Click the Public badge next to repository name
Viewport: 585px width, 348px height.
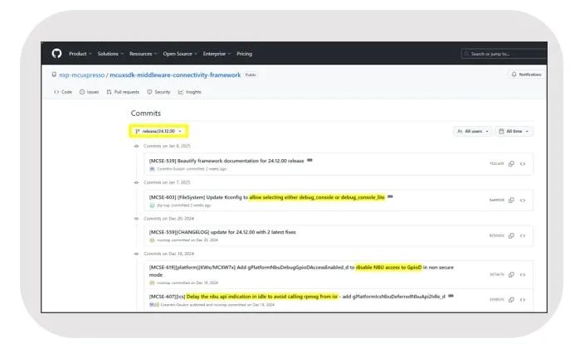point(251,75)
